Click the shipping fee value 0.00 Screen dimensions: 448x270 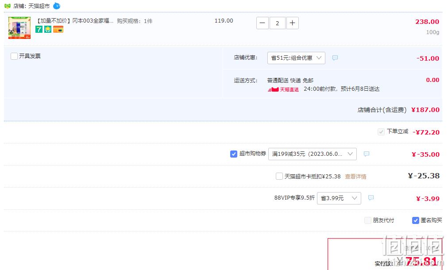(433, 80)
